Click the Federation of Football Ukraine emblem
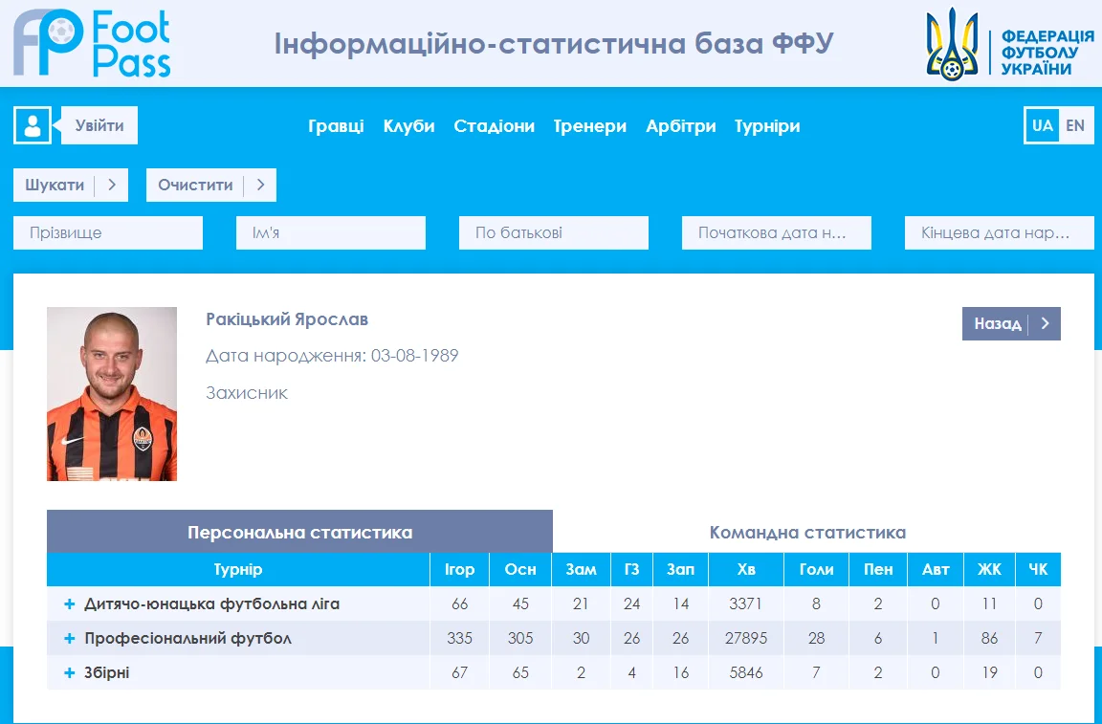 [x=952, y=44]
